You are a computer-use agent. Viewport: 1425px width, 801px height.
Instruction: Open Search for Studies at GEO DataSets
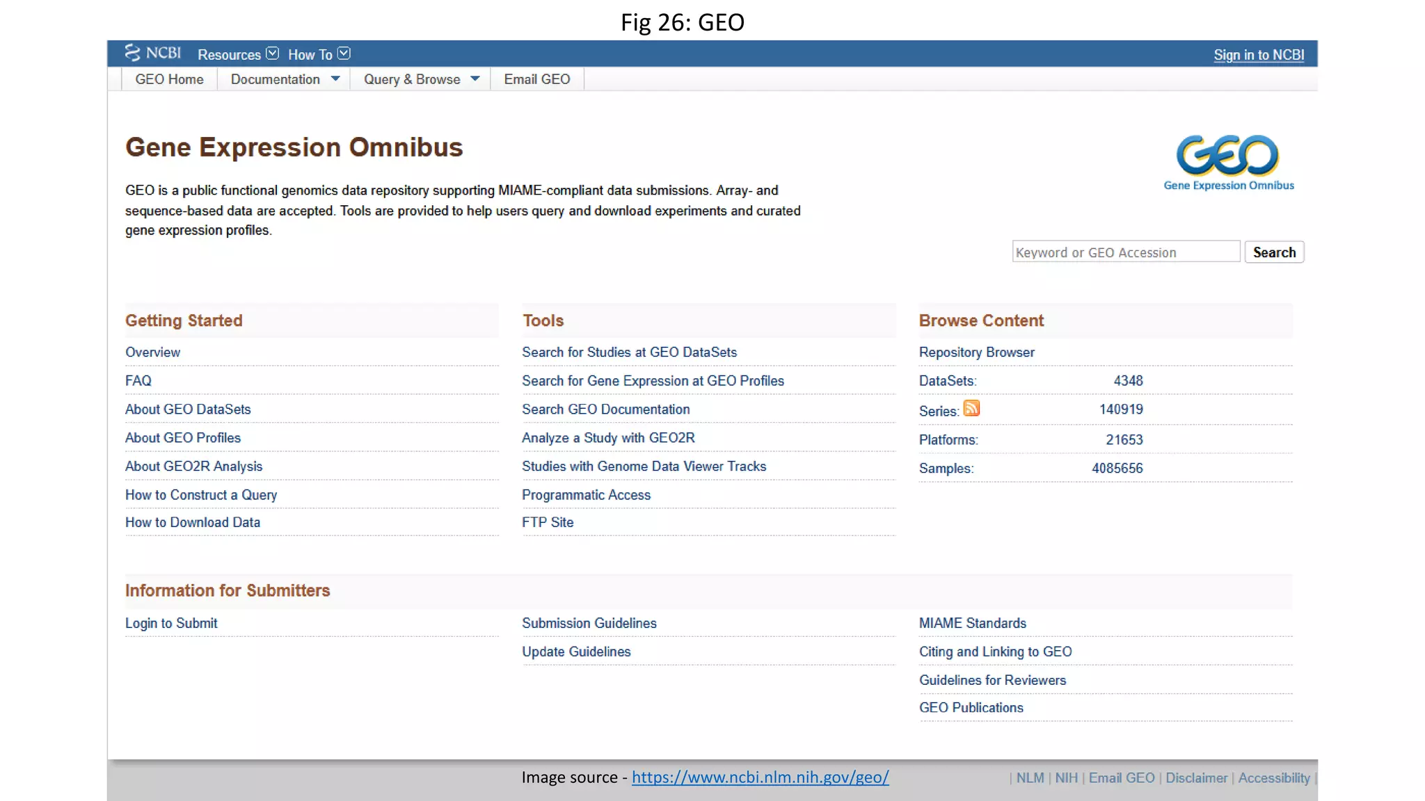pyautogui.click(x=629, y=352)
